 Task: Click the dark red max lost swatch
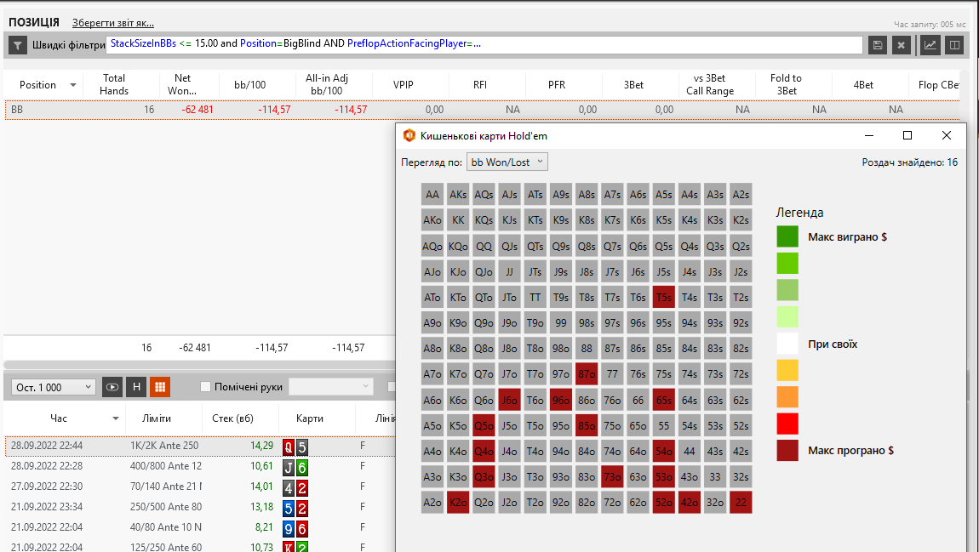coord(787,450)
